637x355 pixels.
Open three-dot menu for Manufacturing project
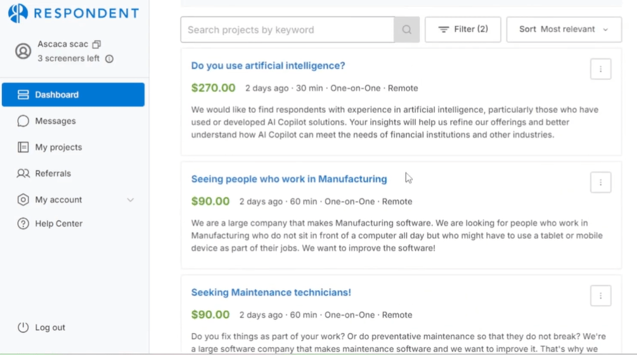point(600,183)
